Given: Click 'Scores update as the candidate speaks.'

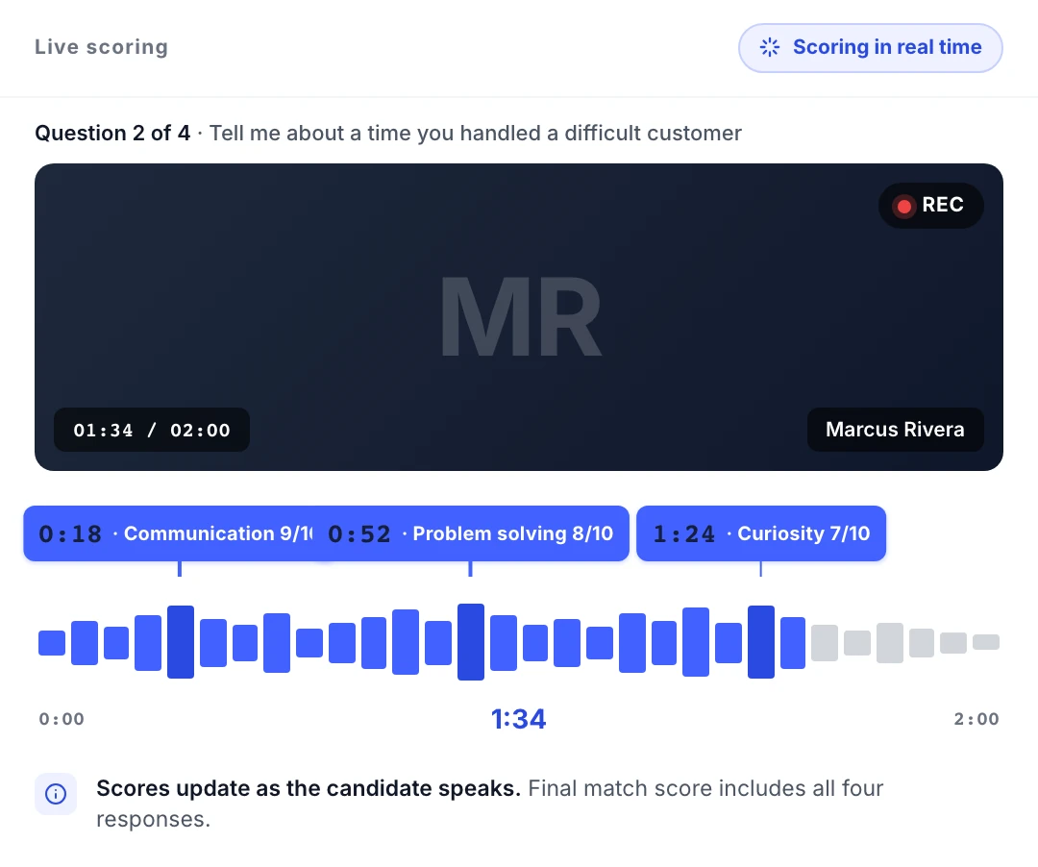Looking at the screenshot, I should pos(309,788).
